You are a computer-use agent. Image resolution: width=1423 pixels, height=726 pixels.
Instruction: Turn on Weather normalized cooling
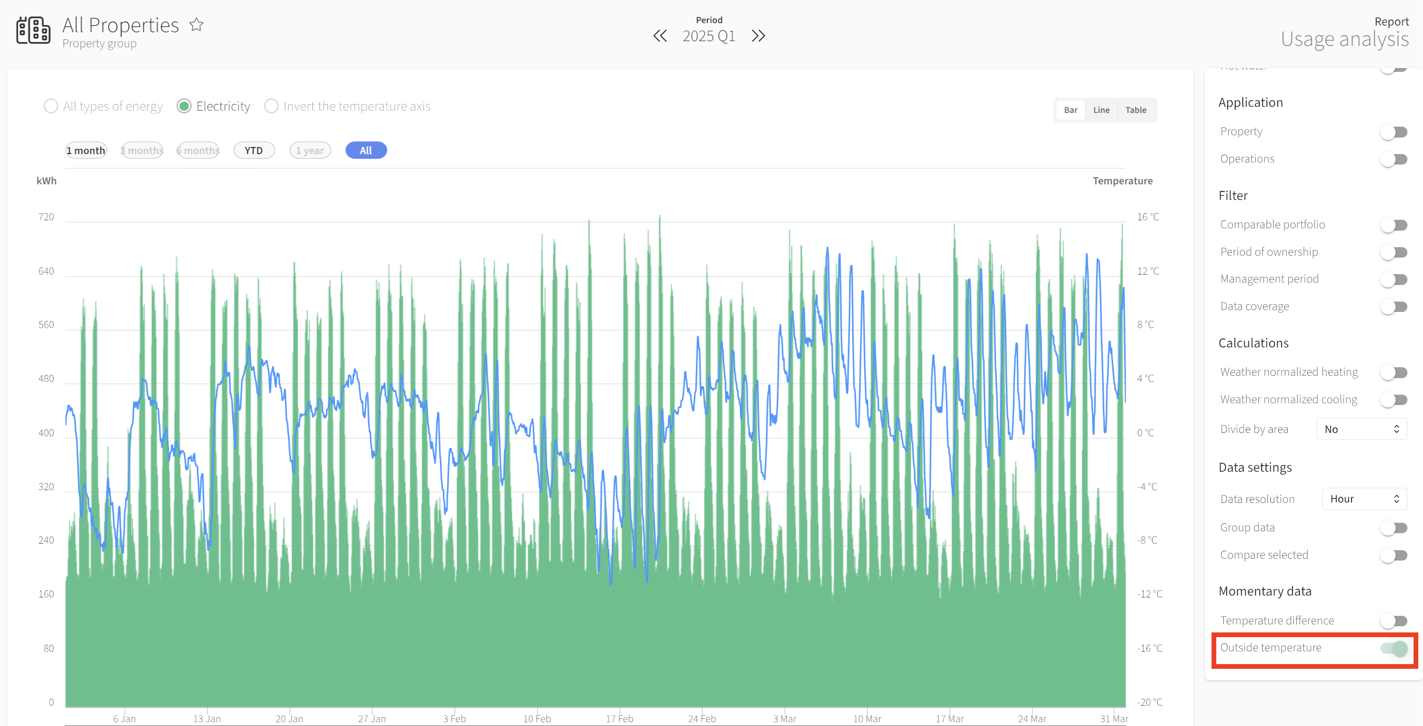[x=1393, y=400]
